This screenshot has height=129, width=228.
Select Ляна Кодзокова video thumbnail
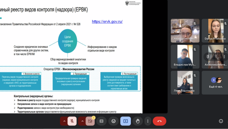[x=185, y=83]
